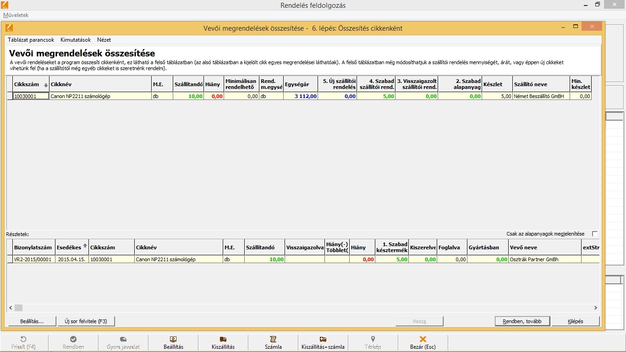Click the Kiszállítás+számla toolbar icon
This screenshot has height=352, width=626.
point(323,339)
